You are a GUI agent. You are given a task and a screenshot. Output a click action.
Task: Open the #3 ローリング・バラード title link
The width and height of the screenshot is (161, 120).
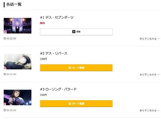(58, 89)
